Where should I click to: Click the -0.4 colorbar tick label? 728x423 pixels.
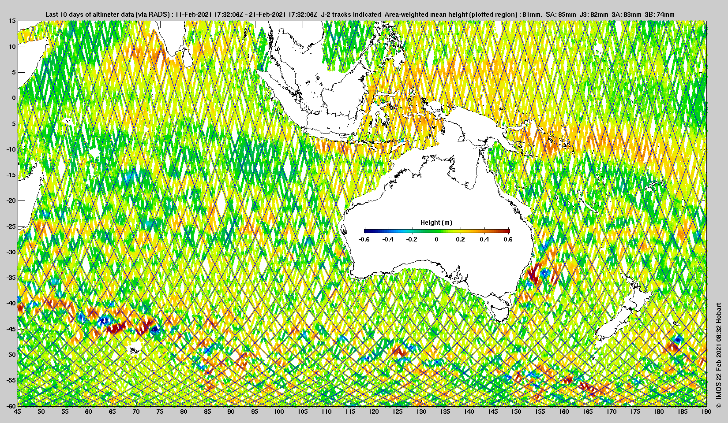(388, 239)
